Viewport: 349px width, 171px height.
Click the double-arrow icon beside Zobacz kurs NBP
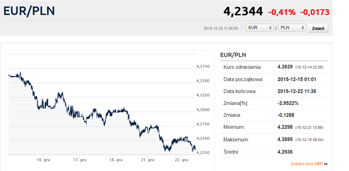(326, 164)
